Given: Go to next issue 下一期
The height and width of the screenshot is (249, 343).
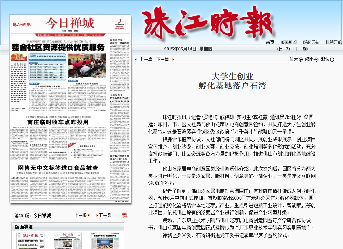Looking at the screenshot, I should (301, 49).
